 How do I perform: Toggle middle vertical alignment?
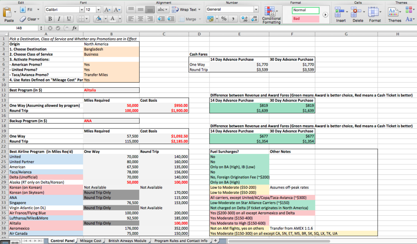coord(140,10)
